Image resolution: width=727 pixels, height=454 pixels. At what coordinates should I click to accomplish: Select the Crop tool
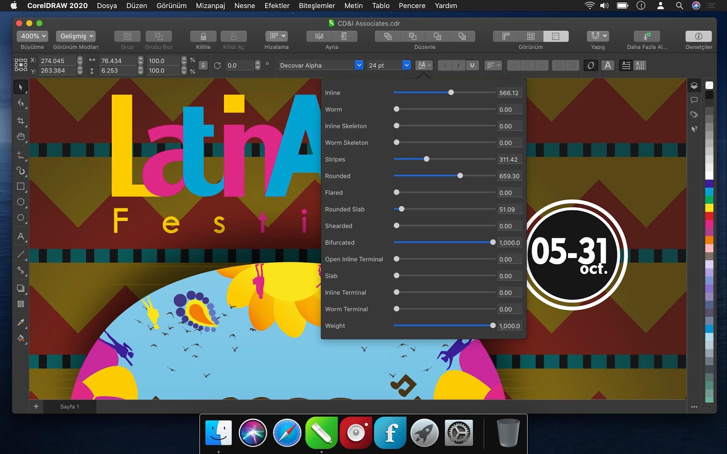[x=20, y=120]
